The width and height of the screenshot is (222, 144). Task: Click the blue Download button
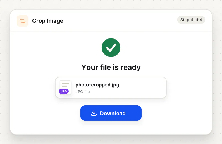click(111, 113)
